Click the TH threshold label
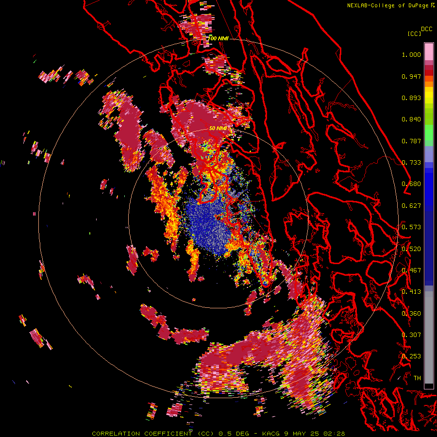 click(417, 378)
